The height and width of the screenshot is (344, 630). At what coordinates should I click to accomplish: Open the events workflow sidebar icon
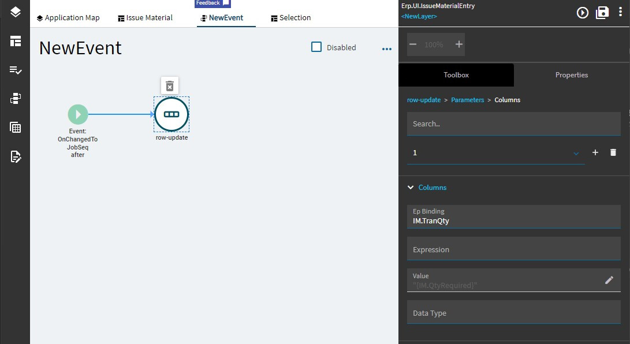point(15,99)
